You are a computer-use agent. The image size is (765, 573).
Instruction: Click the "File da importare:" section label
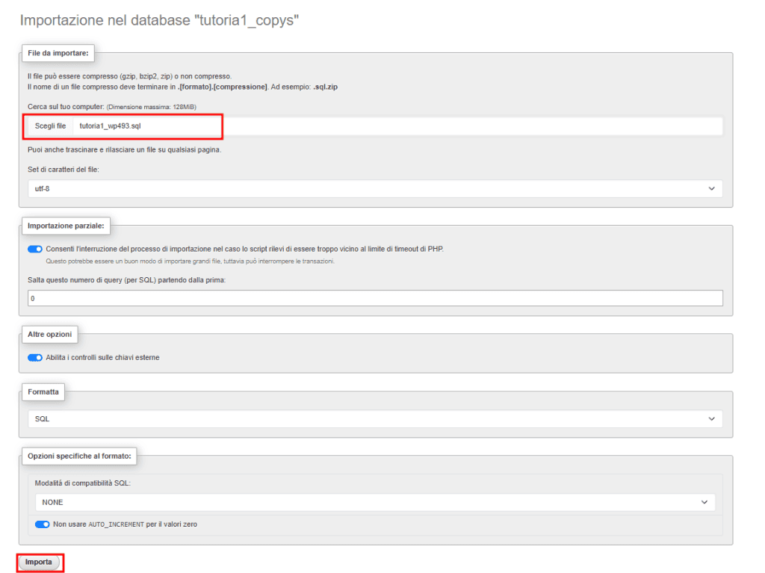pyautogui.click(x=58, y=53)
